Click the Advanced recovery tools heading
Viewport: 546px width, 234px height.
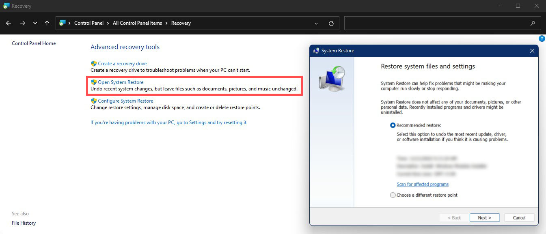click(x=125, y=47)
